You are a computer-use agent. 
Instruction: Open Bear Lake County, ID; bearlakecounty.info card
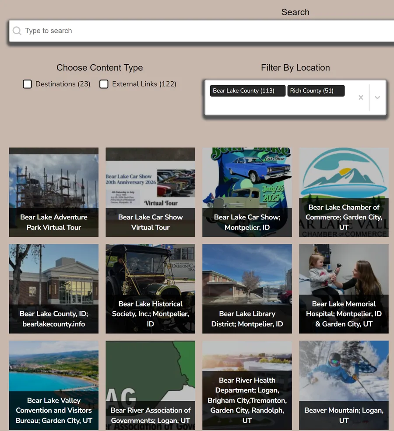54,289
